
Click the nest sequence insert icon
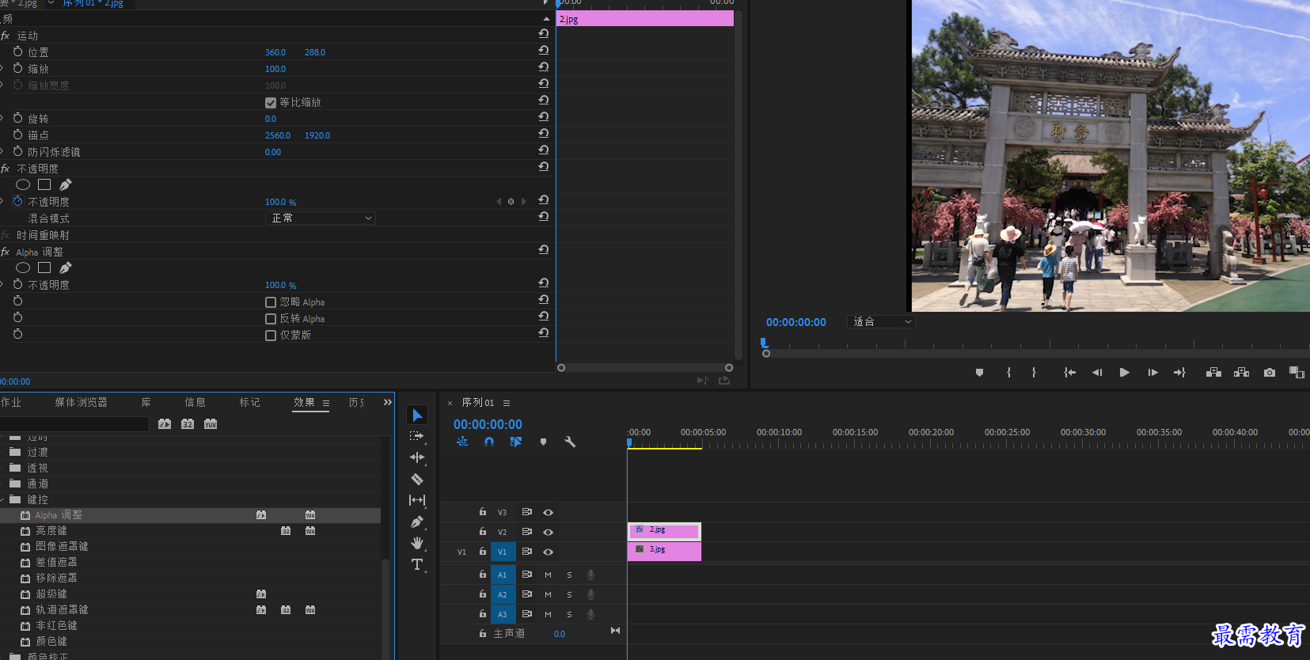[x=462, y=442]
